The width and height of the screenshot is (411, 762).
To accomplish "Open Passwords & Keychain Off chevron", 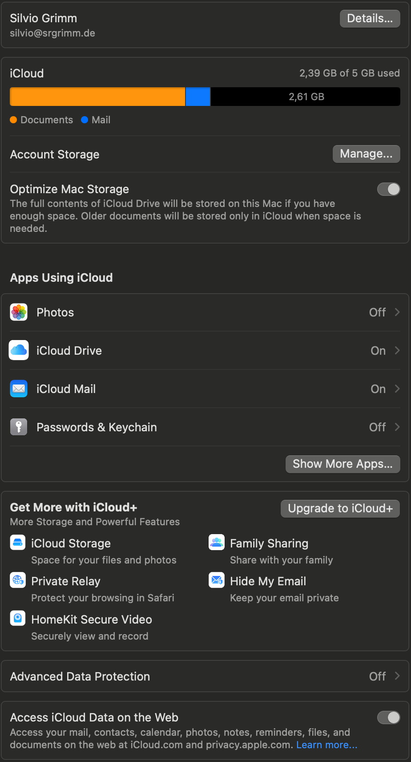I will click(x=397, y=427).
